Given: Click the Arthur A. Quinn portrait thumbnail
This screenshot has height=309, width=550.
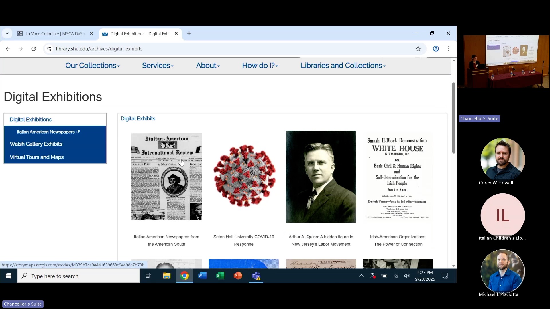Looking at the screenshot, I should [x=321, y=177].
